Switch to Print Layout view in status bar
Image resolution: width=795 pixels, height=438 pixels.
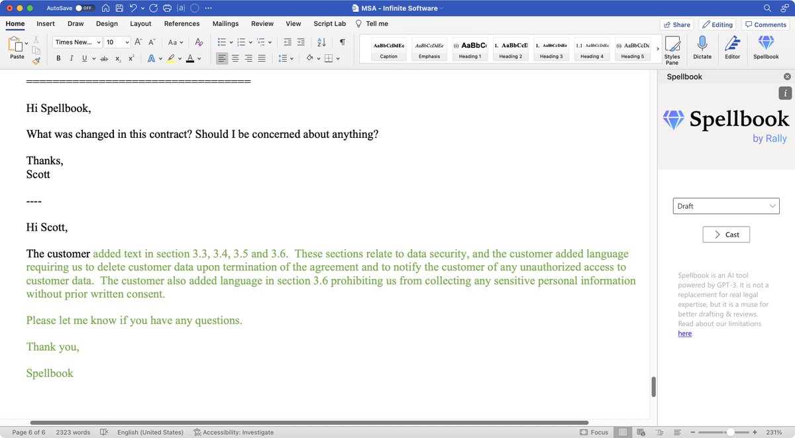pos(622,432)
